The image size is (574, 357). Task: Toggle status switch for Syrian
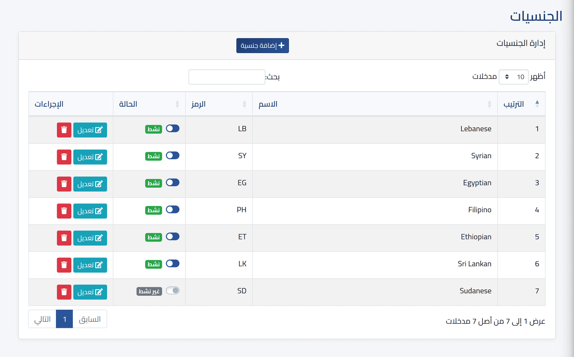point(173,155)
